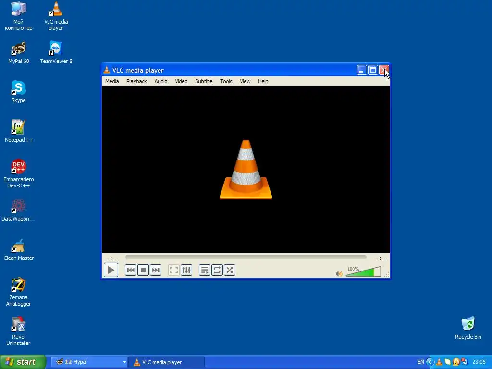Image resolution: width=492 pixels, height=369 pixels.
Task: Open the Playback menu
Action: tap(136, 81)
